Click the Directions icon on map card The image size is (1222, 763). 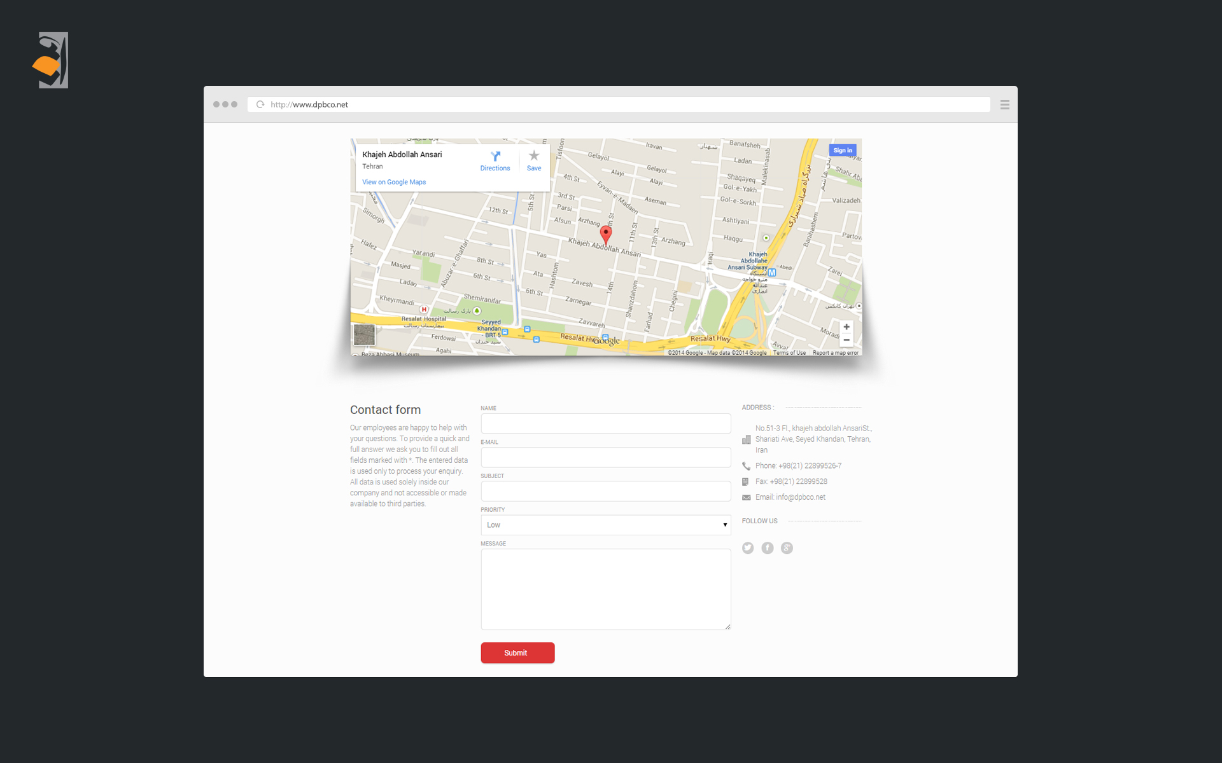coord(495,156)
